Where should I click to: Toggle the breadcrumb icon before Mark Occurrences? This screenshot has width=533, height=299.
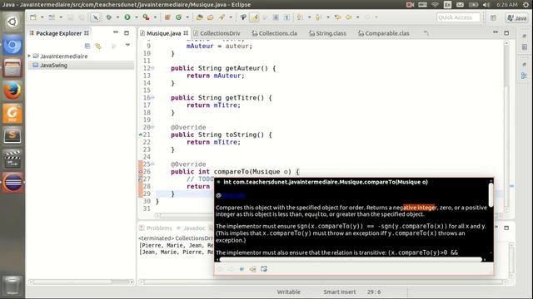click(x=243, y=17)
